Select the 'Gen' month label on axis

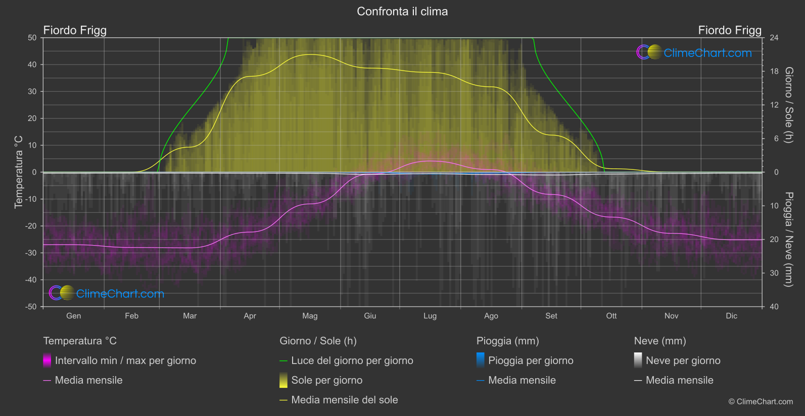(74, 316)
